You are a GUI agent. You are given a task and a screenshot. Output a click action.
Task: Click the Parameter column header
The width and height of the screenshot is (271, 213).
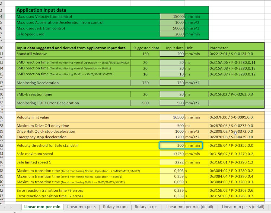coord(219,48)
